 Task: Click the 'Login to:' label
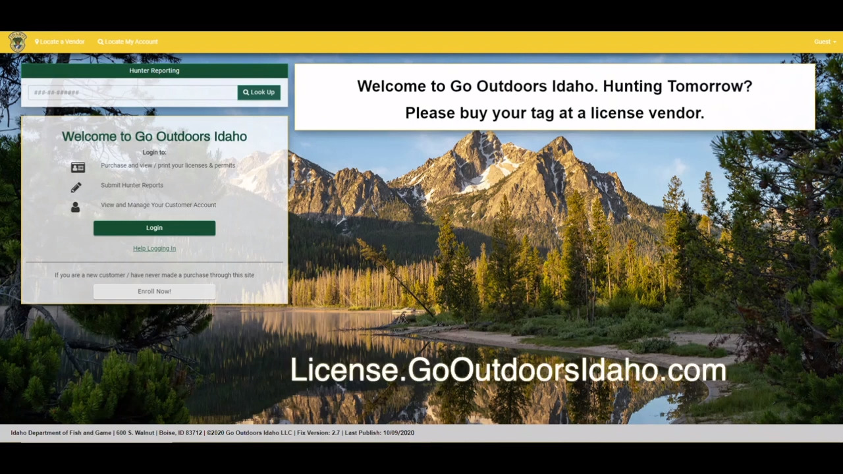coord(154,152)
